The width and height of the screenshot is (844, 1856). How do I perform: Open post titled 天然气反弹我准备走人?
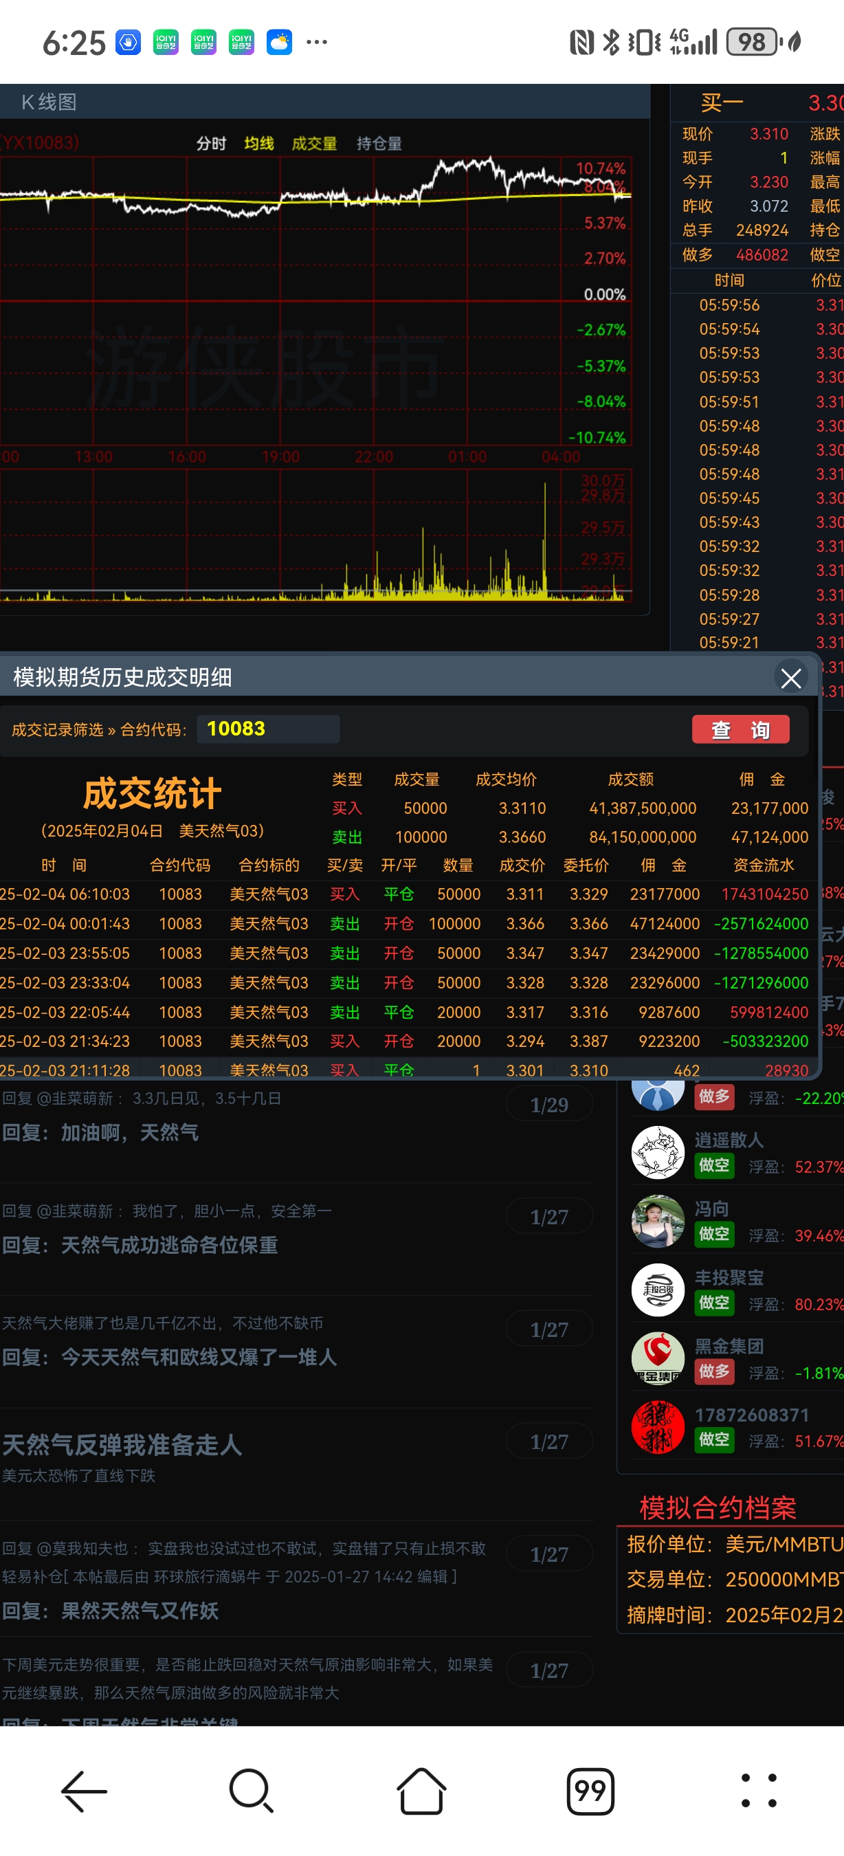click(122, 1445)
